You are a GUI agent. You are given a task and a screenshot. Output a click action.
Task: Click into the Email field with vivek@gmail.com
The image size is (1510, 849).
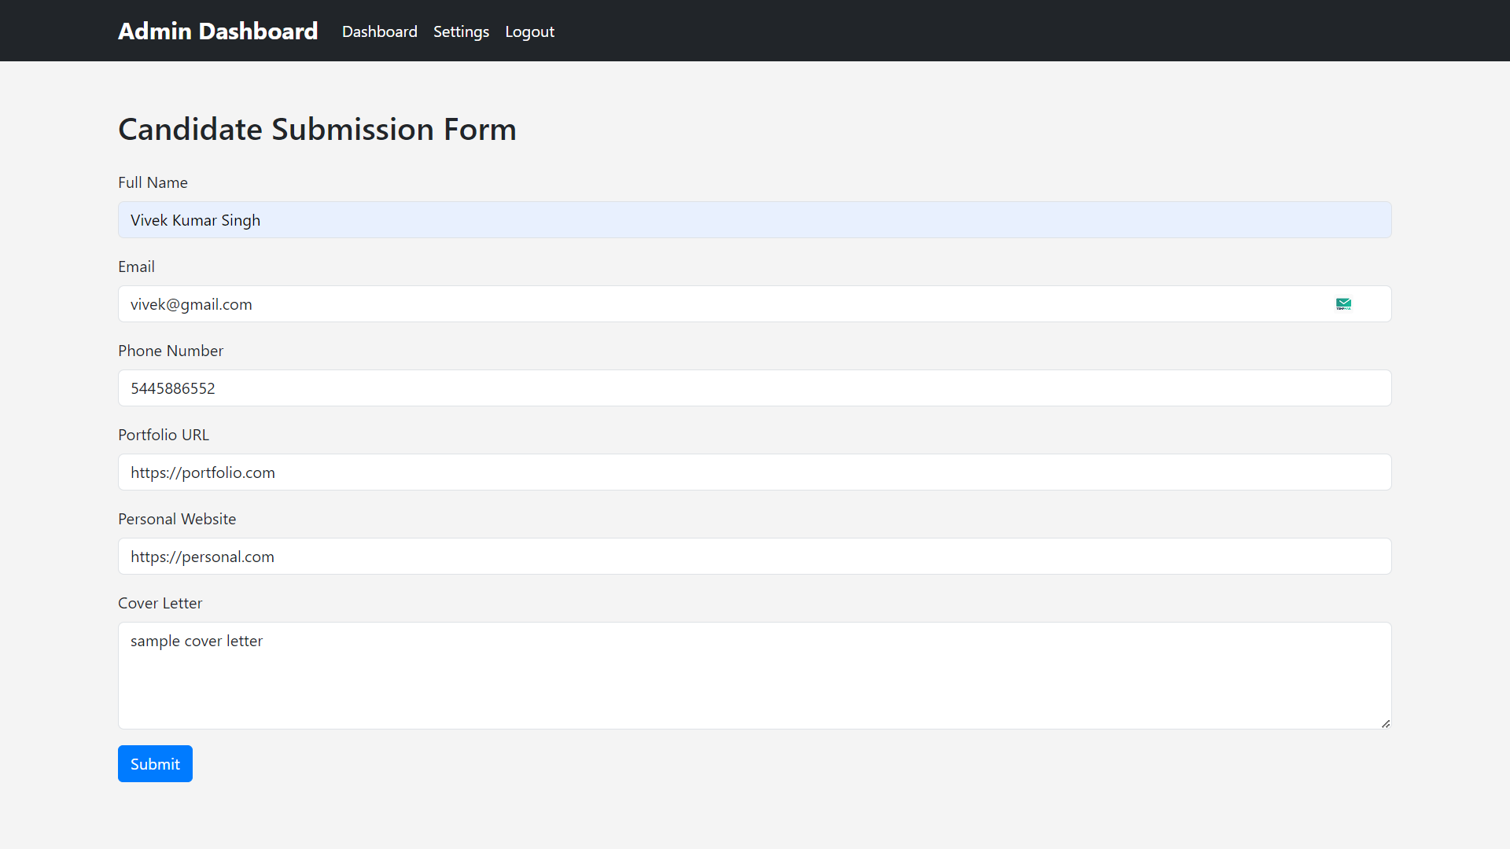point(708,304)
